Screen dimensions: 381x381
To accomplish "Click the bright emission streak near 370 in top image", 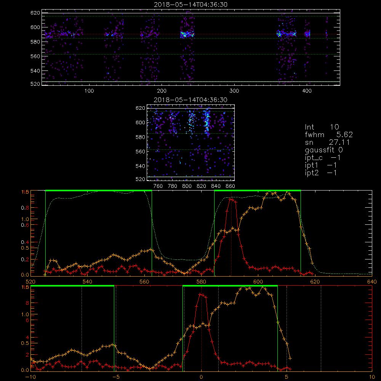I will [x=287, y=34].
